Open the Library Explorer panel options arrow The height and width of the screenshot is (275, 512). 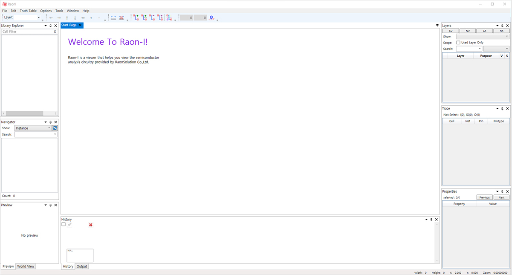click(x=45, y=26)
